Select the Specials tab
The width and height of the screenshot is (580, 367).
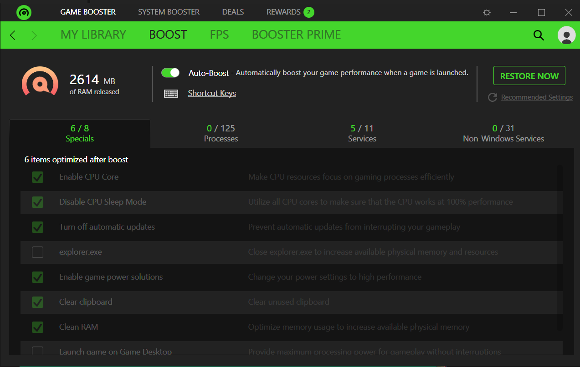pyautogui.click(x=80, y=133)
